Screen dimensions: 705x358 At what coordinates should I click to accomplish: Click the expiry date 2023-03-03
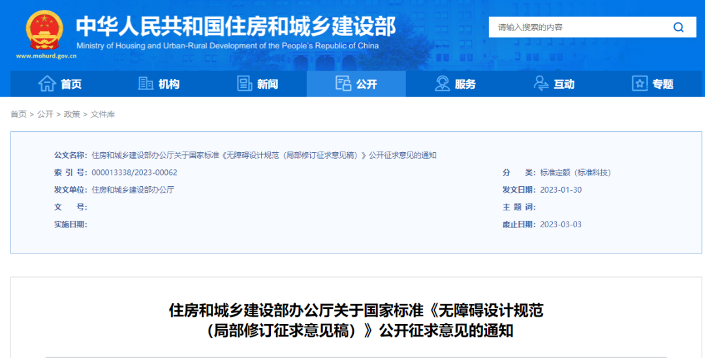561,225
